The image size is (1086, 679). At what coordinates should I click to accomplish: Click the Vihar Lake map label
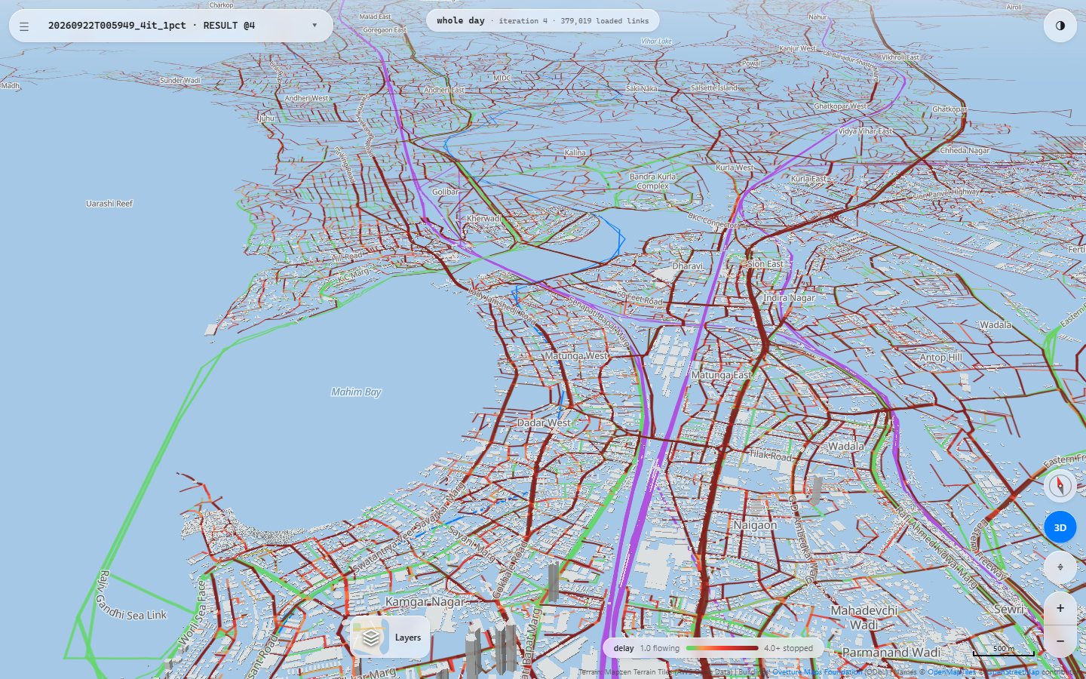(x=656, y=41)
